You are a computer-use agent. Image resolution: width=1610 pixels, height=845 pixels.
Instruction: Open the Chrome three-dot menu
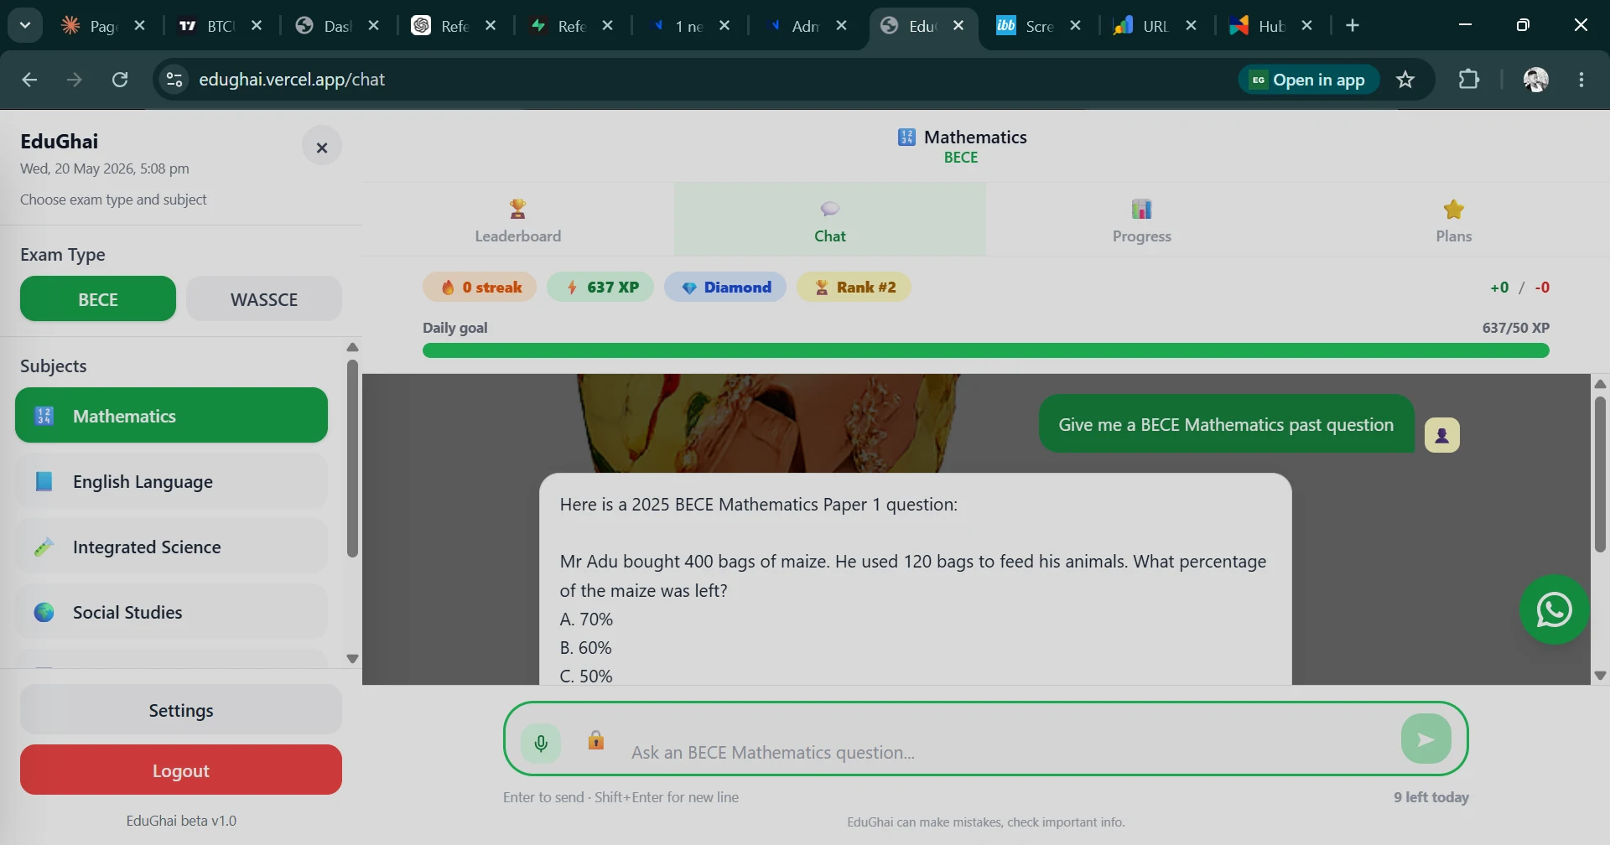click(1581, 80)
